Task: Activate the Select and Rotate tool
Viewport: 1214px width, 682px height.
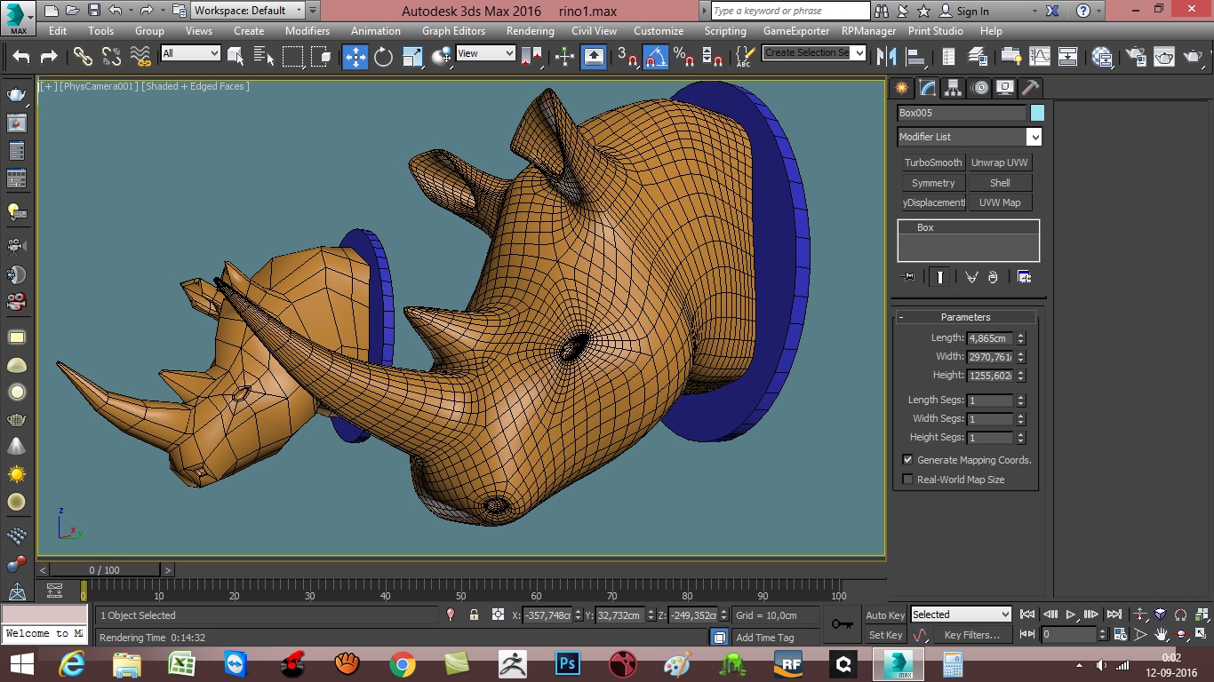Action: pos(383,57)
